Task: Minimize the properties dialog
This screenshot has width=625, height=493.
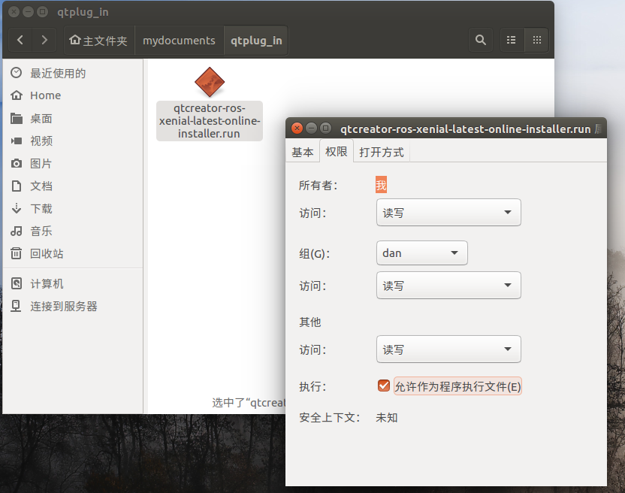Action: [311, 128]
